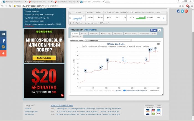Click the $ marker at 25k games
The height and width of the screenshot is (121, 194).
(146, 59)
